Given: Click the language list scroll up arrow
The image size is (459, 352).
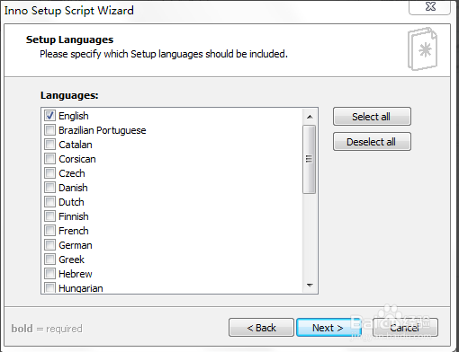Looking at the screenshot, I should click(x=310, y=117).
